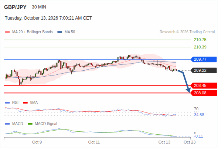This screenshot has width=218, height=148.
Task: Click the RSI legend blue swatch
Action: coord(7,103)
